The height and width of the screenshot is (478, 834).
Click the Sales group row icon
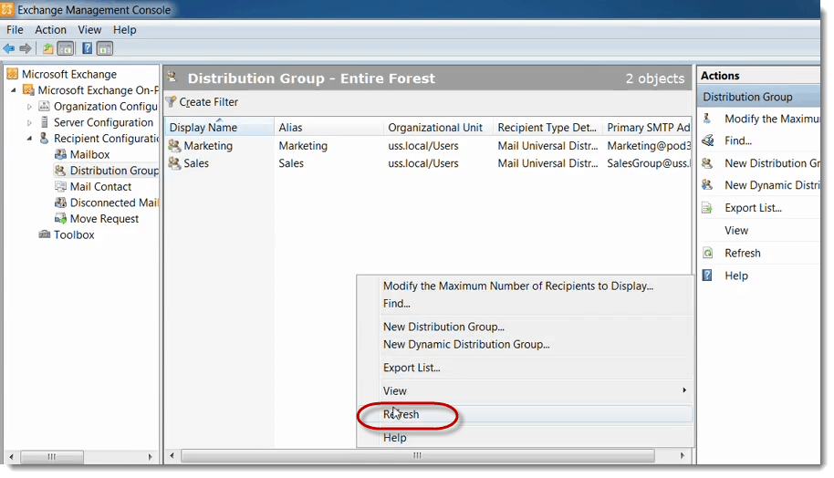[174, 163]
